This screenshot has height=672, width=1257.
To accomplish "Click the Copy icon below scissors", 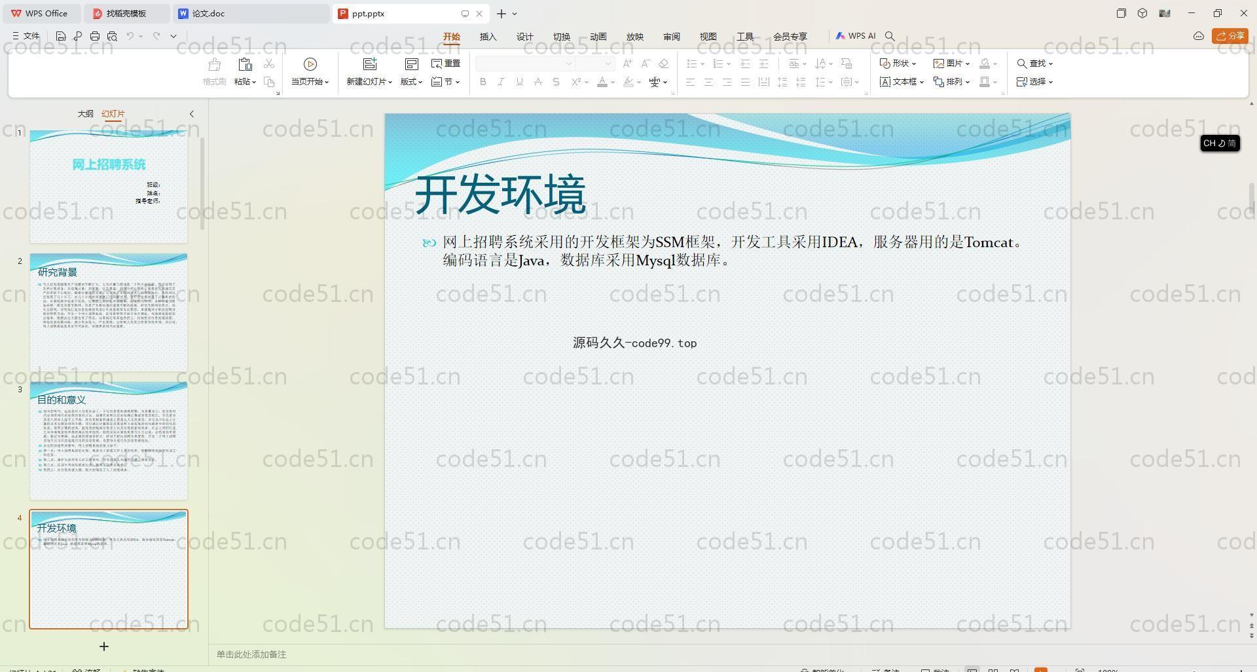I will click(x=269, y=82).
